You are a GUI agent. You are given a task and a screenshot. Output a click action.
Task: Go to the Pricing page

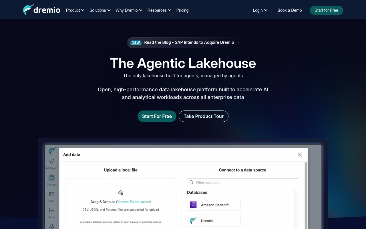[182, 10]
